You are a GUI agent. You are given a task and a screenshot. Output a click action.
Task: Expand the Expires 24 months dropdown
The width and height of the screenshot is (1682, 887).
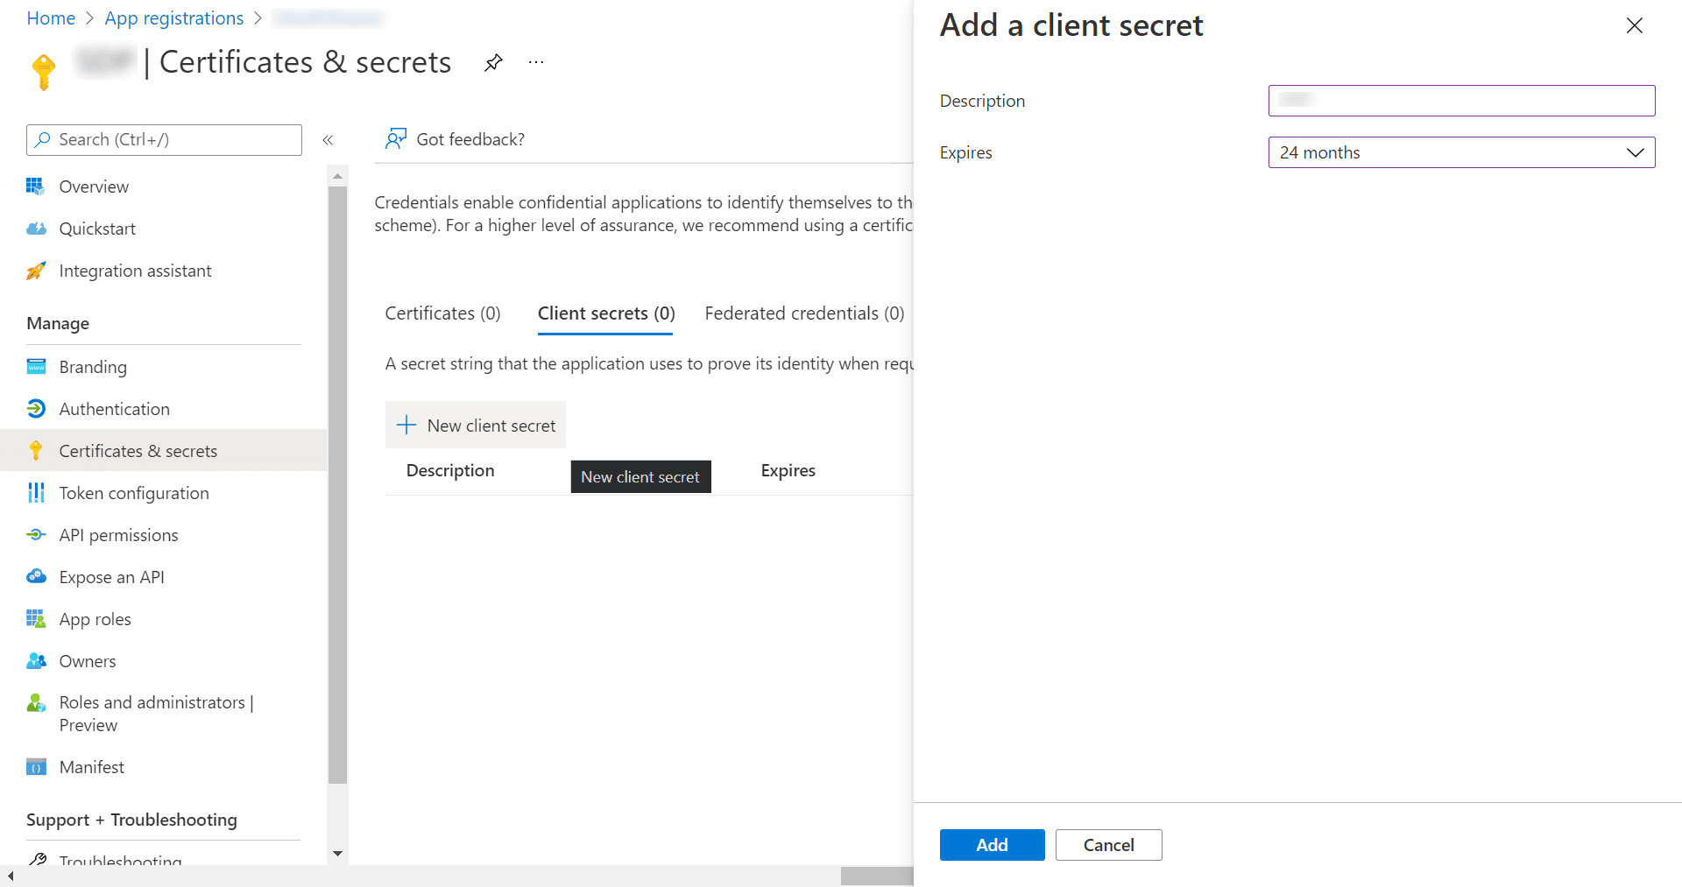tap(1461, 152)
